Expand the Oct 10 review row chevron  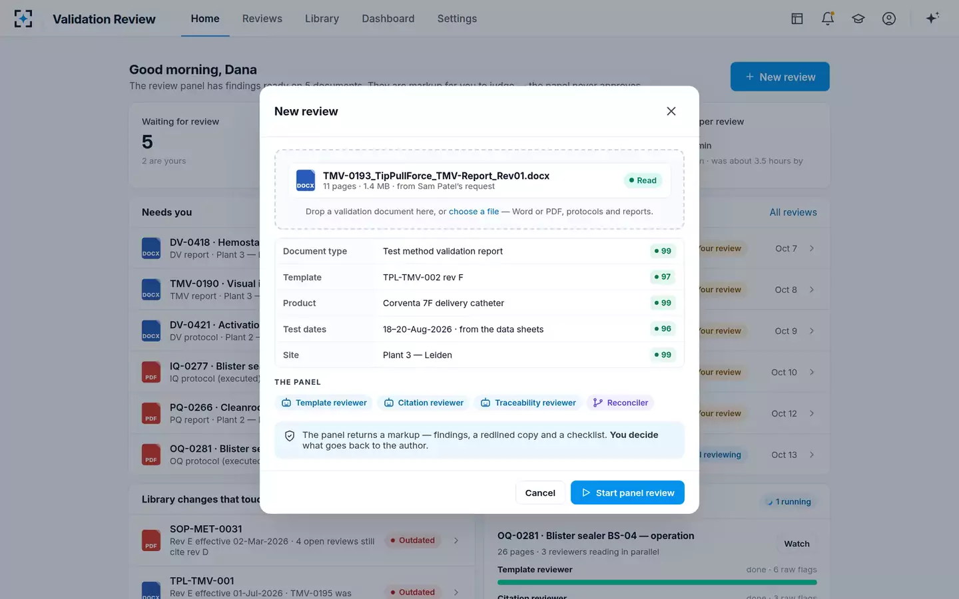click(812, 372)
